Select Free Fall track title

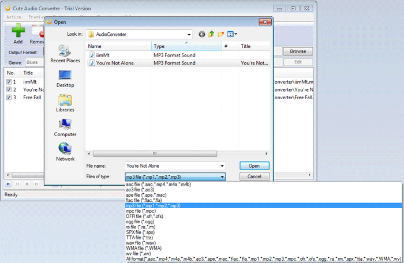point(32,97)
